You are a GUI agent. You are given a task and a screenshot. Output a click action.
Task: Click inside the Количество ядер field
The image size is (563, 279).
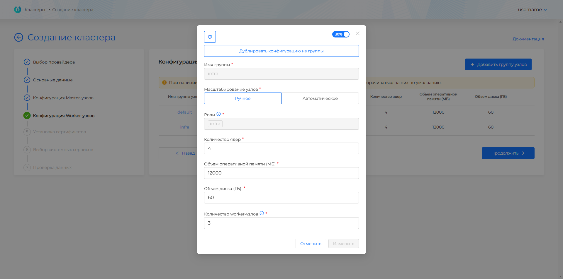281,148
